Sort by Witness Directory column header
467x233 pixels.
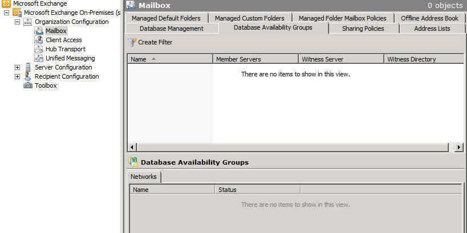(424, 59)
